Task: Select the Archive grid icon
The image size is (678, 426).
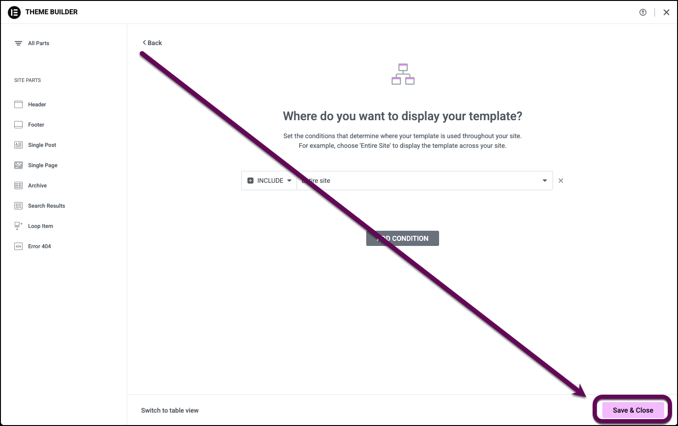Action: (x=18, y=185)
